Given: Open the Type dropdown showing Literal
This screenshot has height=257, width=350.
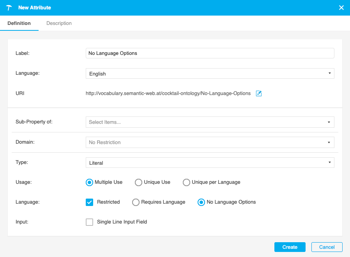Looking at the screenshot, I should [x=210, y=162].
